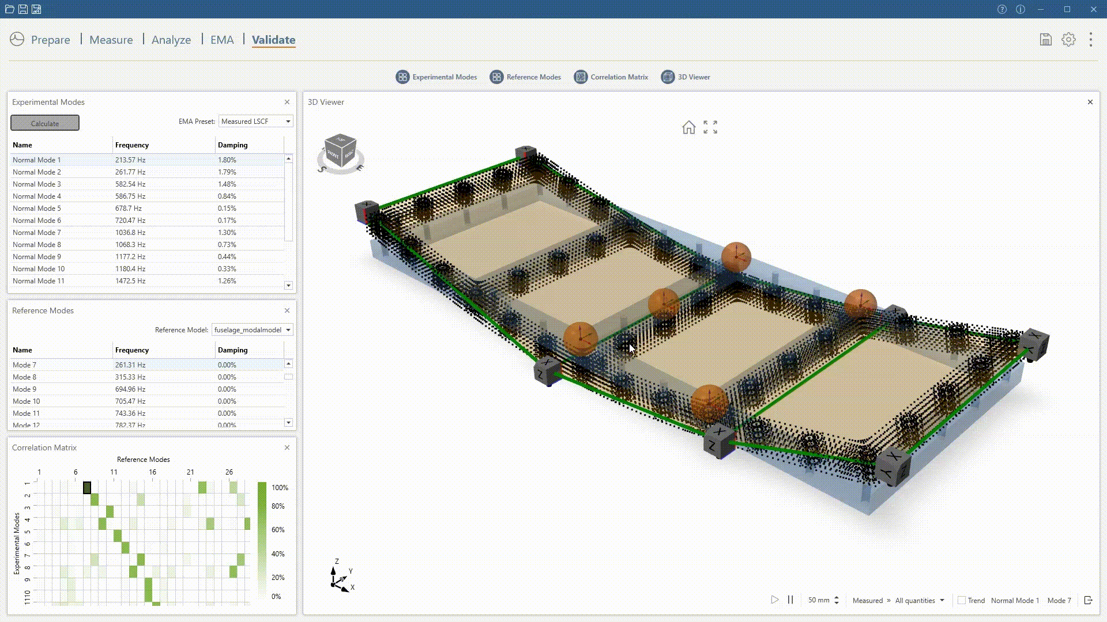1107x622 pixels.
Task: Pause the mode animation
Action: click(790, 600)
